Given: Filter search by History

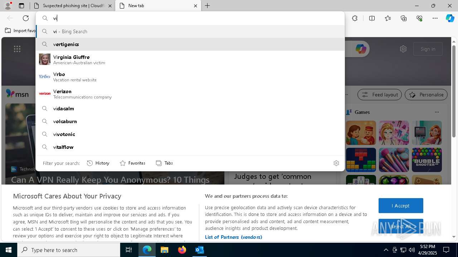Looking at the screenshot, I should (x=98, y=163).
